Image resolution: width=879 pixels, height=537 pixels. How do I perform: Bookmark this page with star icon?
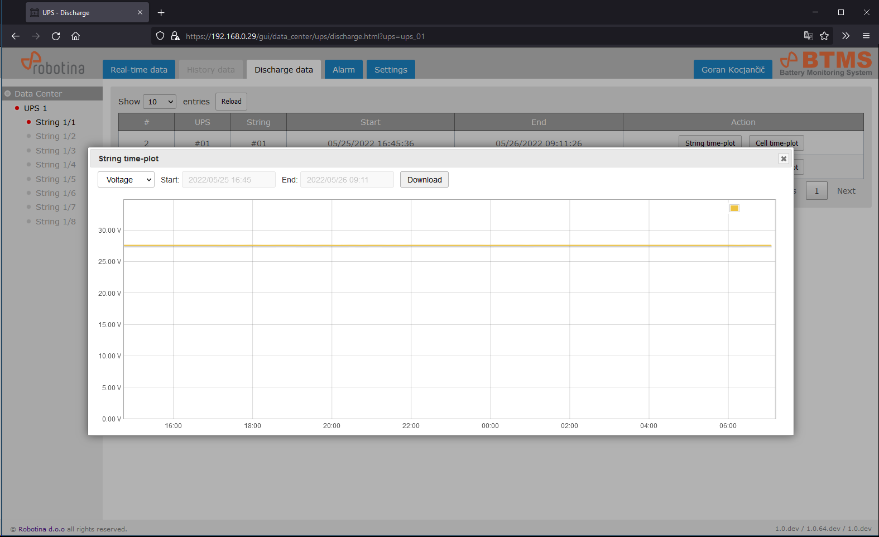coord(824,36)
